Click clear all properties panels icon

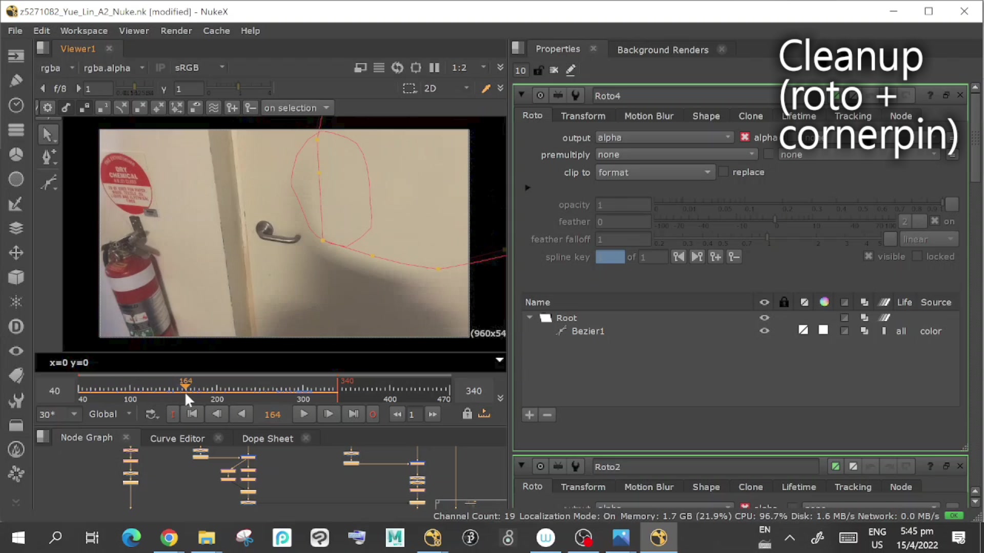click(x=554, y=70)
